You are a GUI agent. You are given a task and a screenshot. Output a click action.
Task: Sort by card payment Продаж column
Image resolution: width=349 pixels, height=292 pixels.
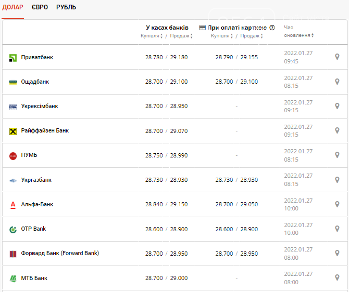click(252, 36)
